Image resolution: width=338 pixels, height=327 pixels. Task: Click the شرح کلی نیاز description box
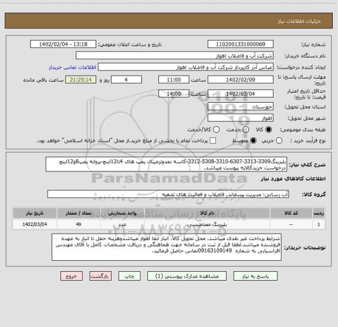tap(167, 164)
